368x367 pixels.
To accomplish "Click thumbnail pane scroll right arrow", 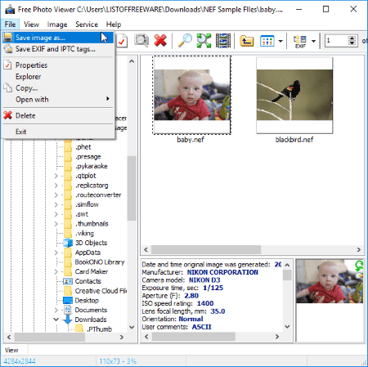I will (359, 249).
